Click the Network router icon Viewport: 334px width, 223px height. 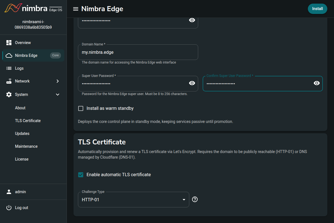point(9,81)
